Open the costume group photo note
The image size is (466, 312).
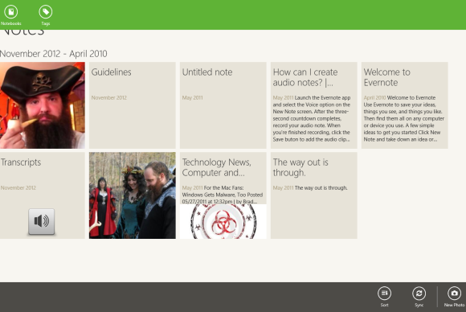pyautogui.click(x=133, y=195)
